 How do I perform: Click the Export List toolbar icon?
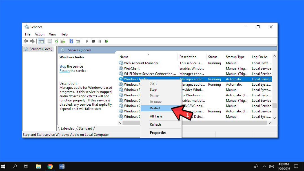(63, 41)
